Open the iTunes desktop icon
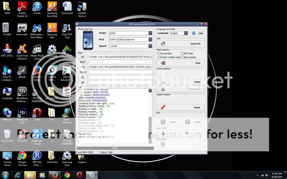 coord(37,8)
